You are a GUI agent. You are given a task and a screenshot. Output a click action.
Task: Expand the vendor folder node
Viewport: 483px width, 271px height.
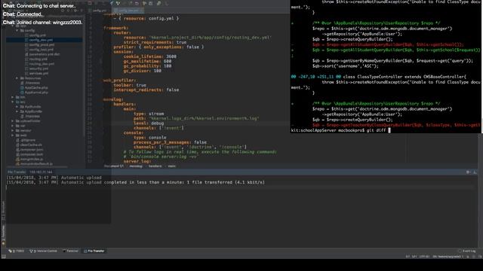[13, 130]
